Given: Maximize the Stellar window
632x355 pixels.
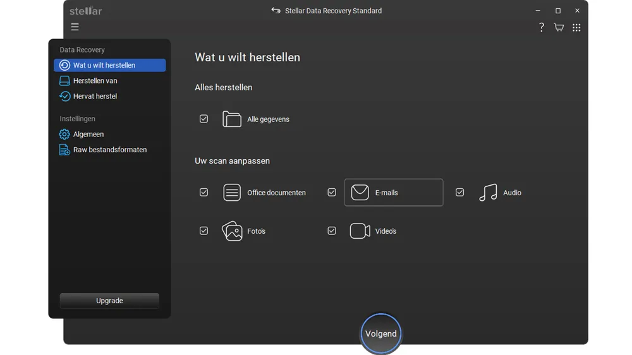Looking at the screenshot, I should [x=558, y=11].
